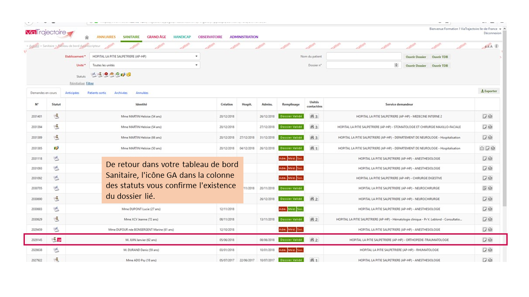Screen dimensions: 529x297
Task: Expand the Etablissement dropdown
Action: [197, 56]
